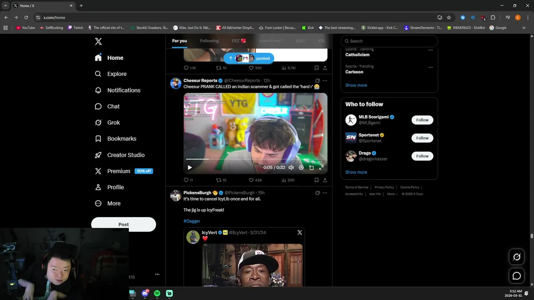Play the Cheesur Reports video

(190, 167)
